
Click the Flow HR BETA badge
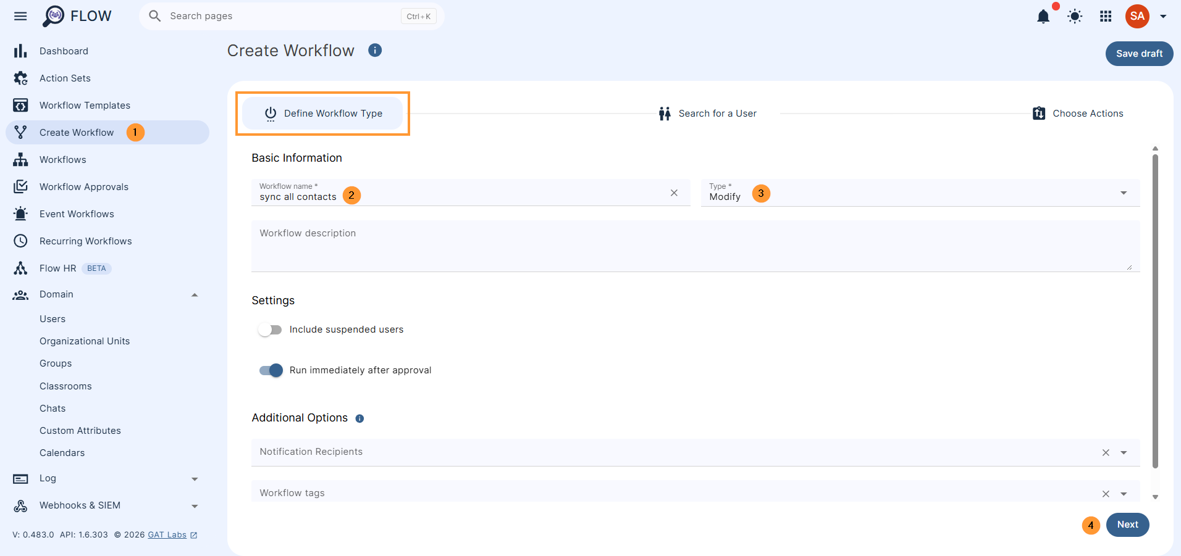[96, 268]
